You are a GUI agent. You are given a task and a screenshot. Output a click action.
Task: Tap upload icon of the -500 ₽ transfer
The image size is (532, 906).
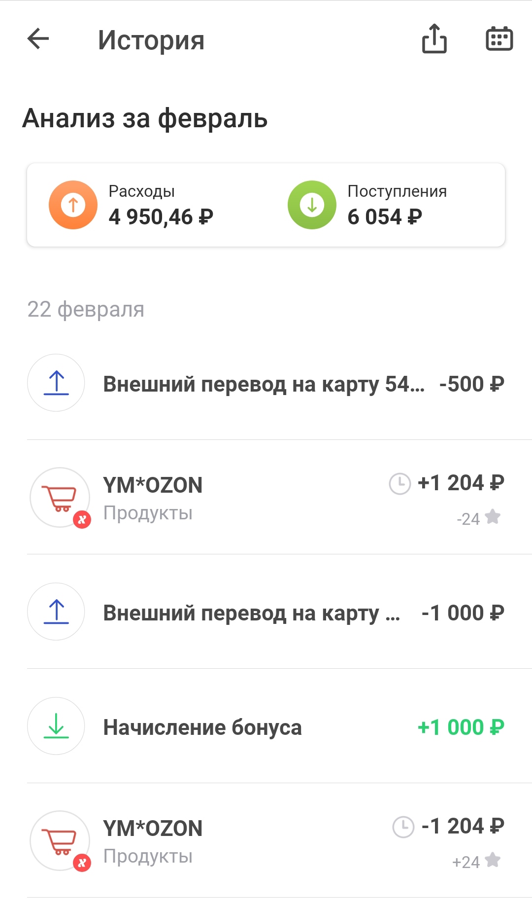[56, 383]
